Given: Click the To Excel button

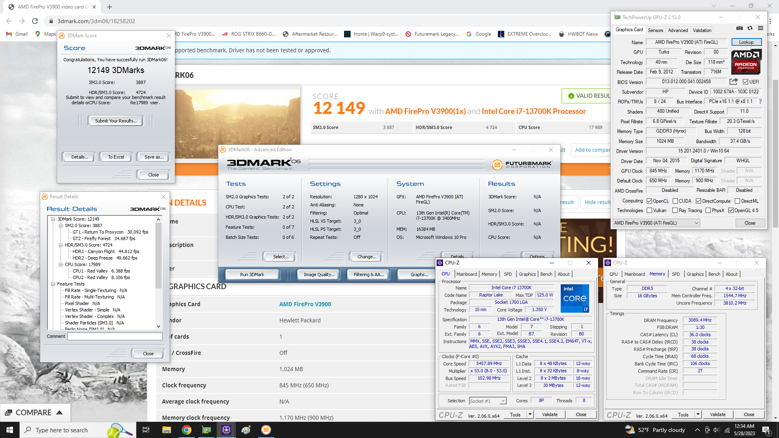Looking at the screenshot, I should tap(116, 157).
